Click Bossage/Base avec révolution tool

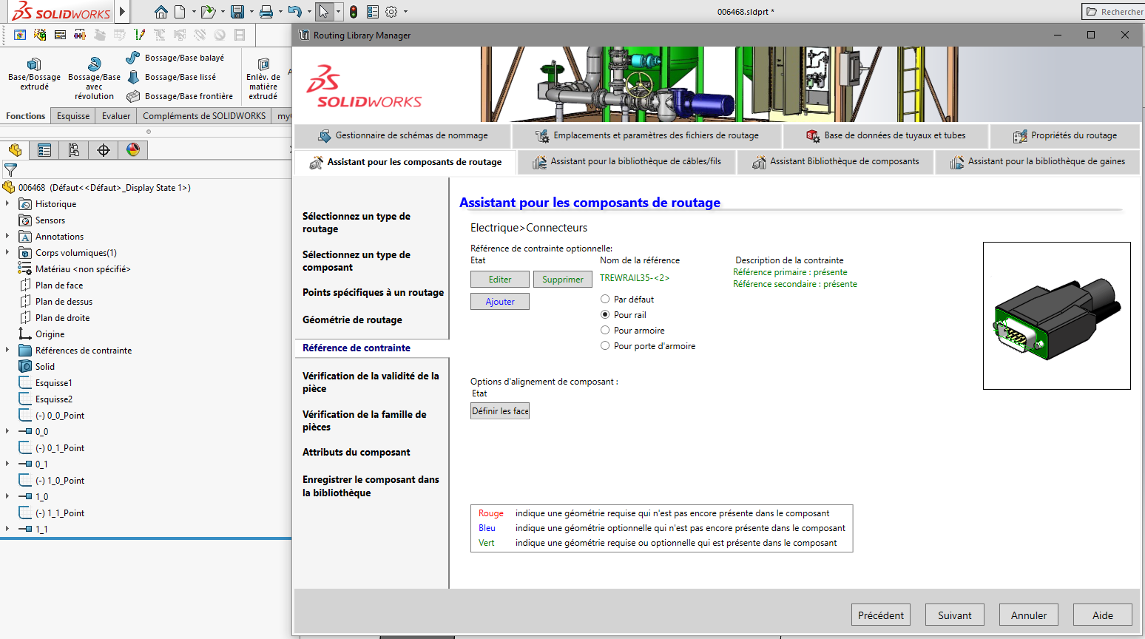click(x=94, y=78)
